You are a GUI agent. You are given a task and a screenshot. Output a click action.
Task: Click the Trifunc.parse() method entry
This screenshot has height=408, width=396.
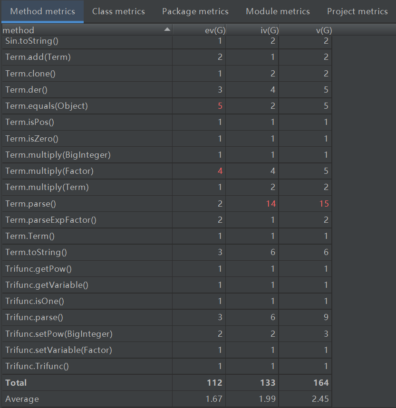(34, 317)
